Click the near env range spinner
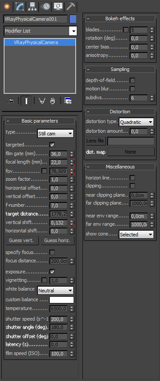Image resolution: width=160 pixels, height=381 pixels. tap(152, 216)
